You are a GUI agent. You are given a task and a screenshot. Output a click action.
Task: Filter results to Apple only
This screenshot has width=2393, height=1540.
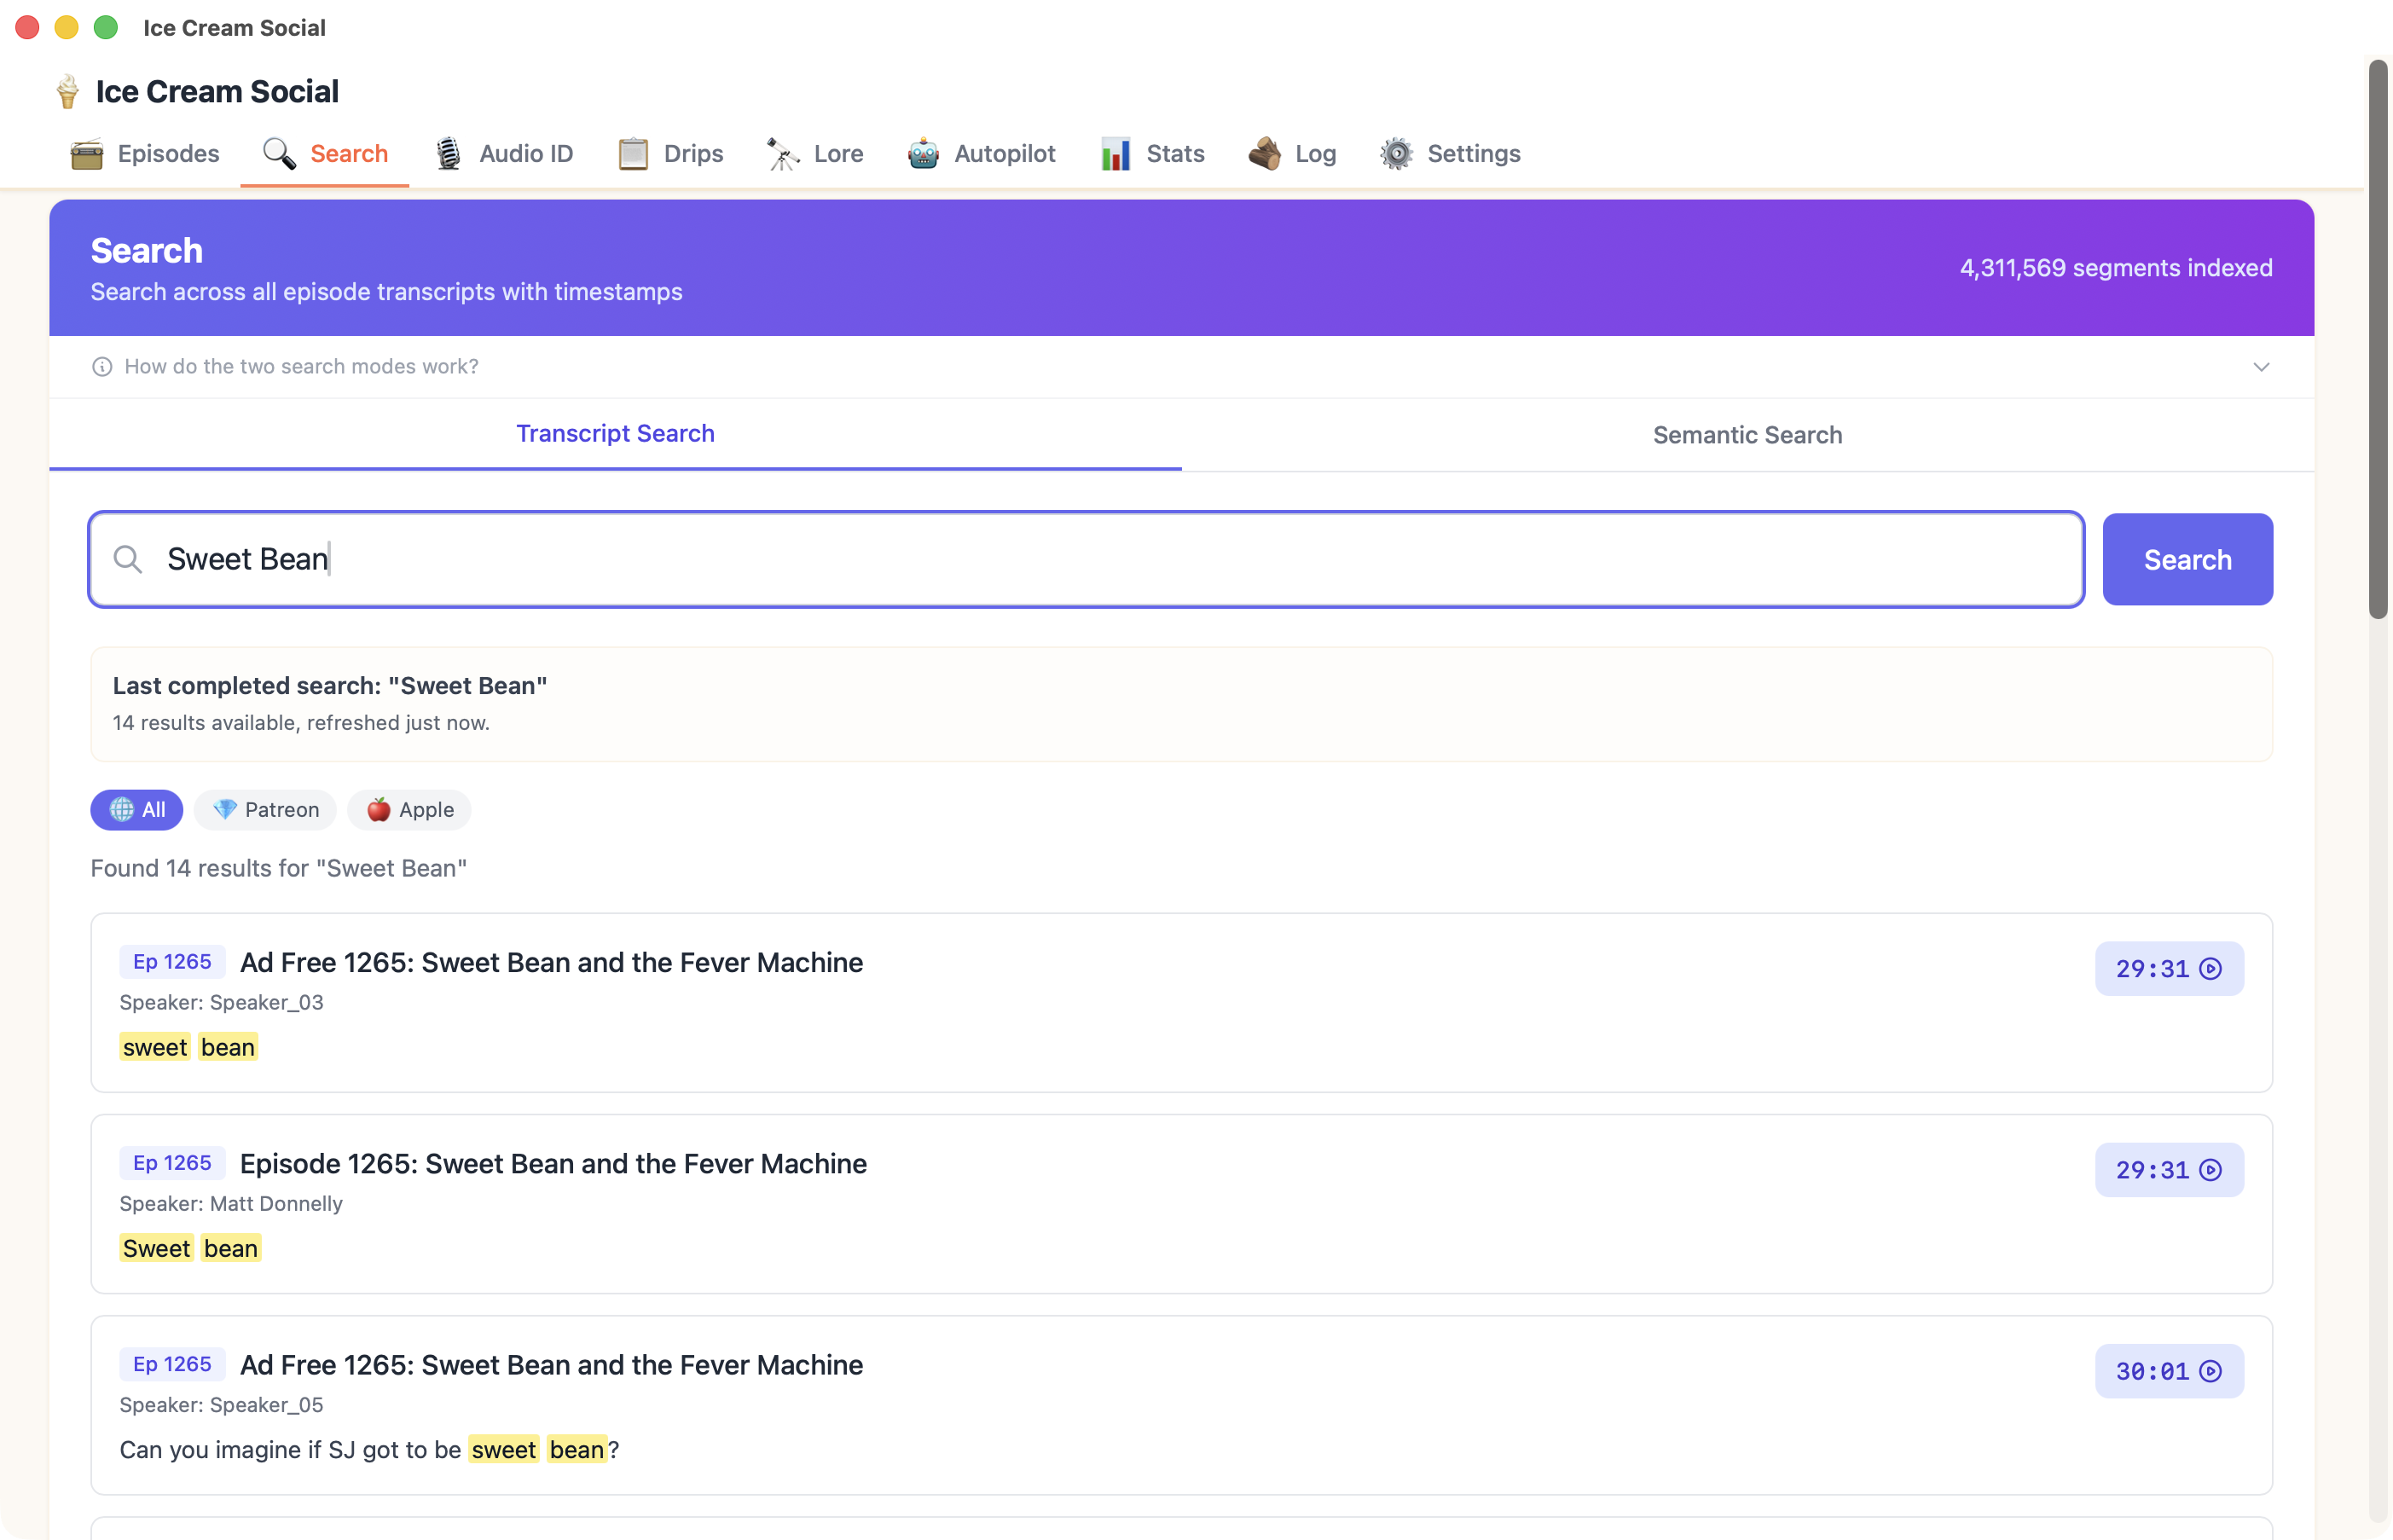409,810
